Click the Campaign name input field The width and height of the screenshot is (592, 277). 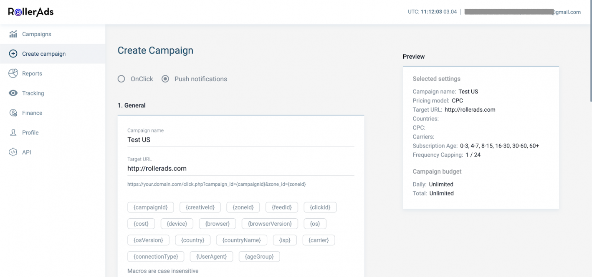pyautogui.click(x=241, y=140)
